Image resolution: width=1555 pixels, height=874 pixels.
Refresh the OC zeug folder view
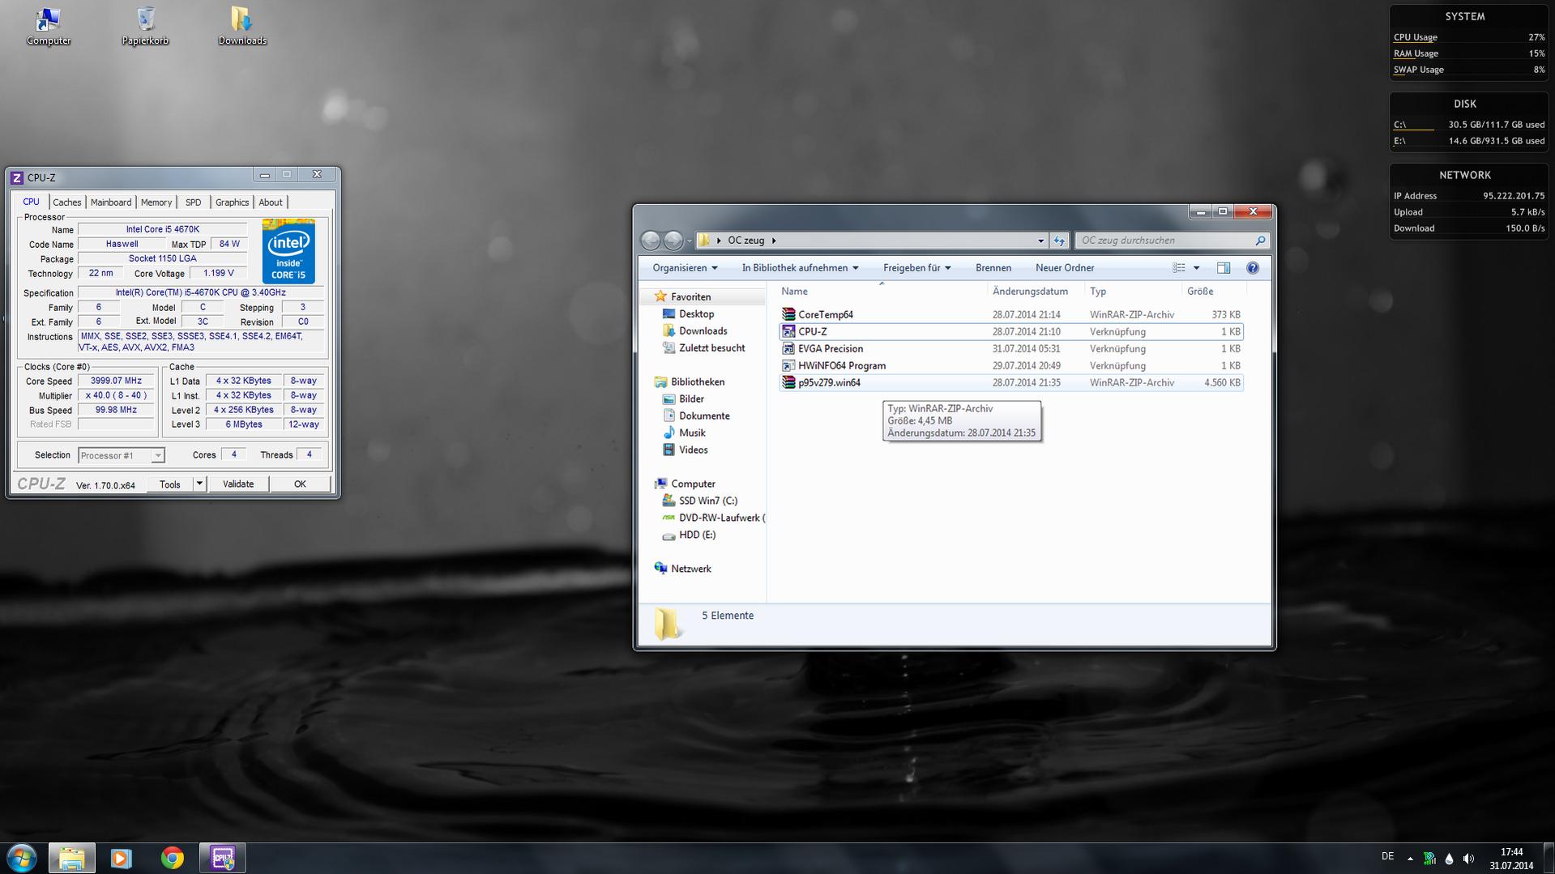[x=1059, y=241]
